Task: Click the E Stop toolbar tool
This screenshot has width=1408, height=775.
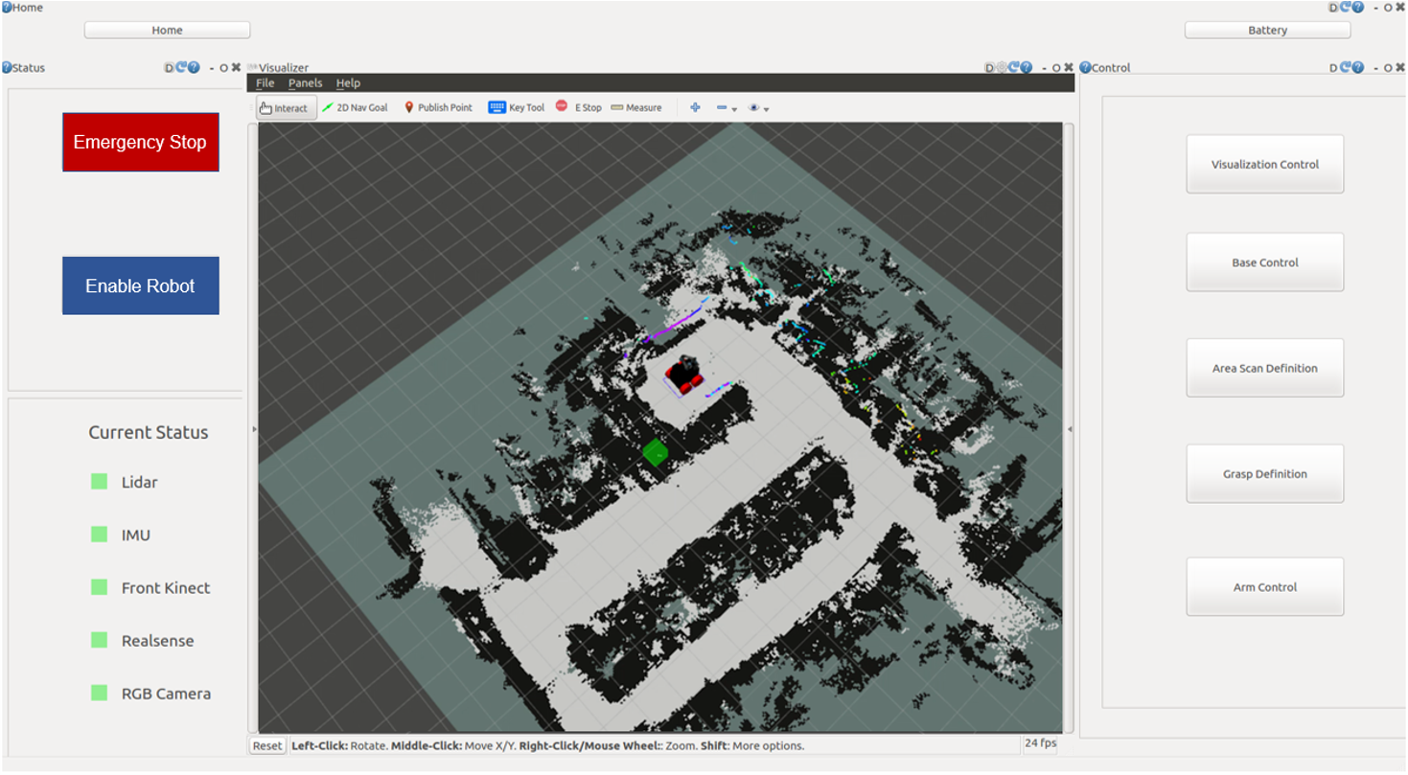Action: tap(579, 108)
